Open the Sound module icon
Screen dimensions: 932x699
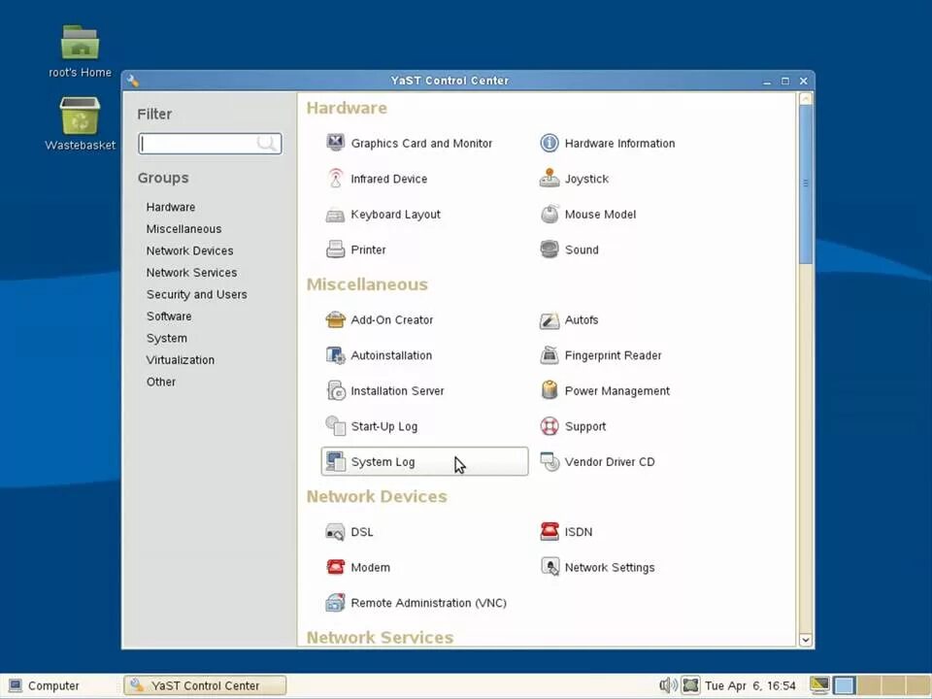(x=549, y=250)
